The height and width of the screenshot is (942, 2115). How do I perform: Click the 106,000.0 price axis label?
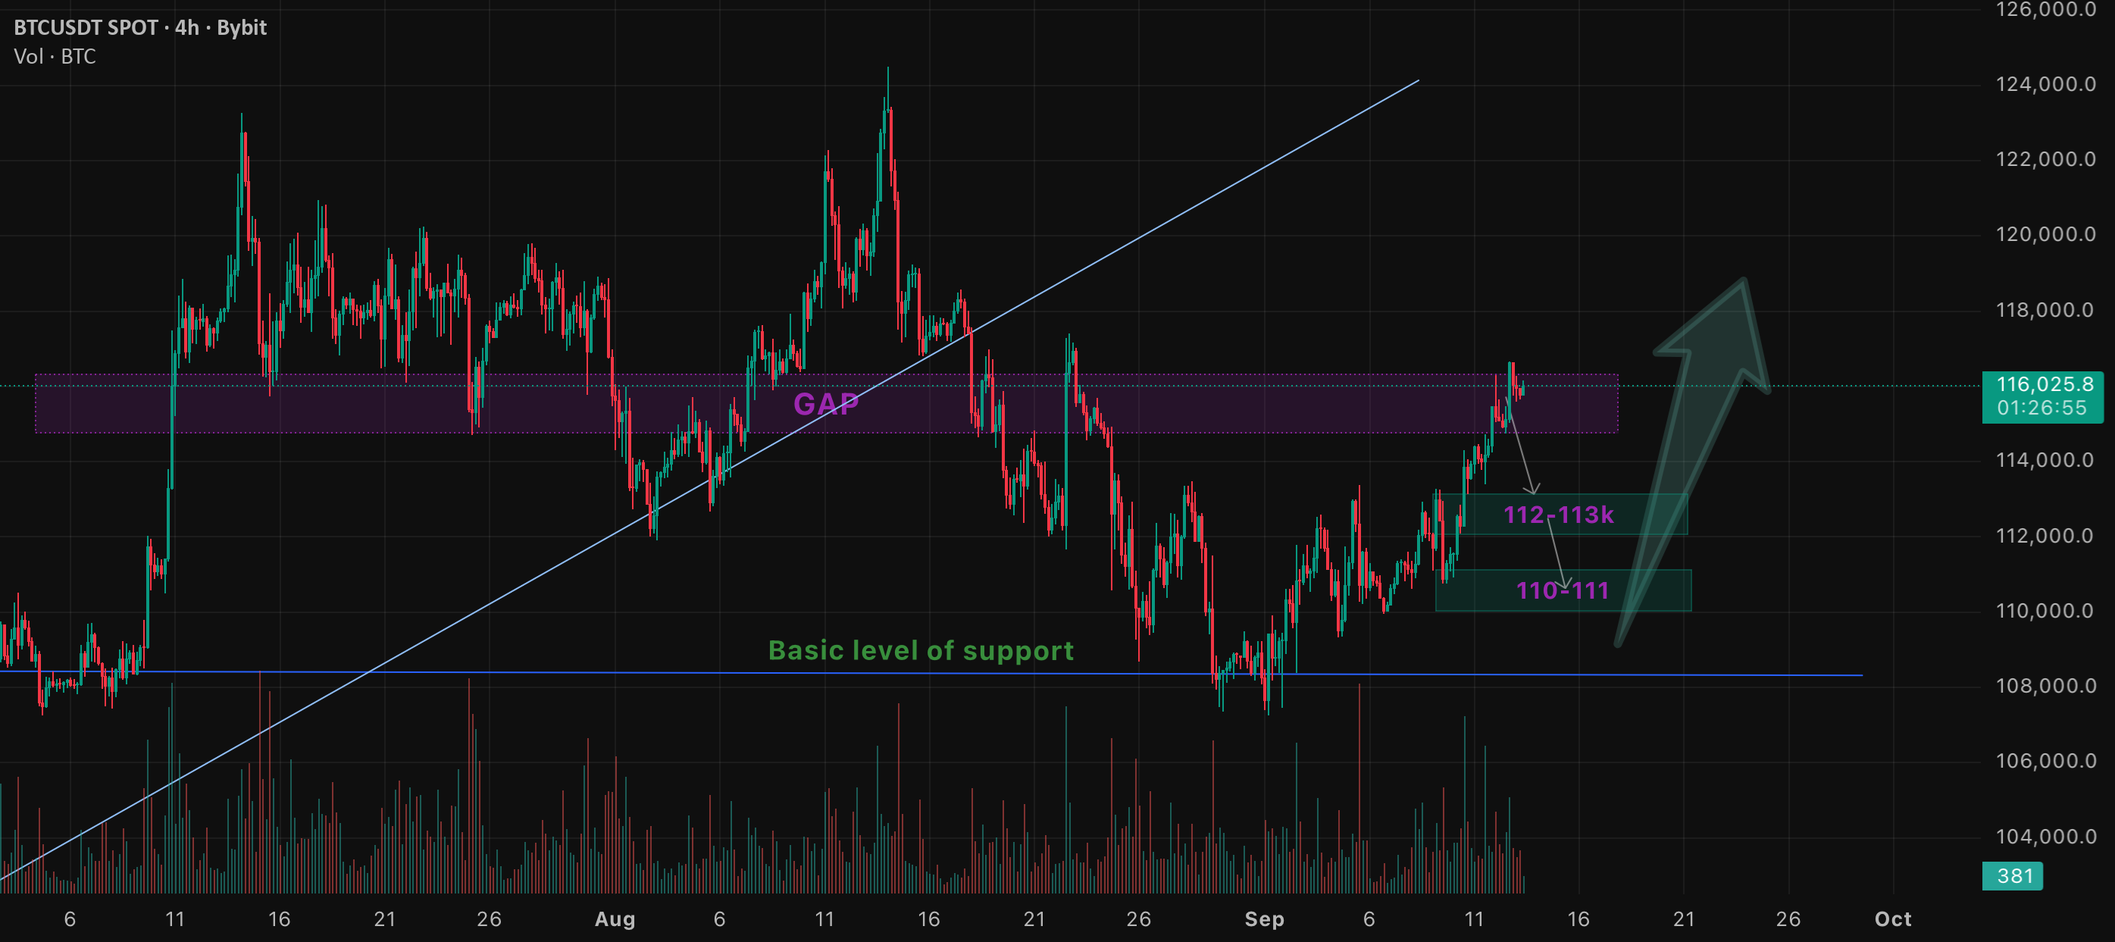click(x=2045, y=762)
